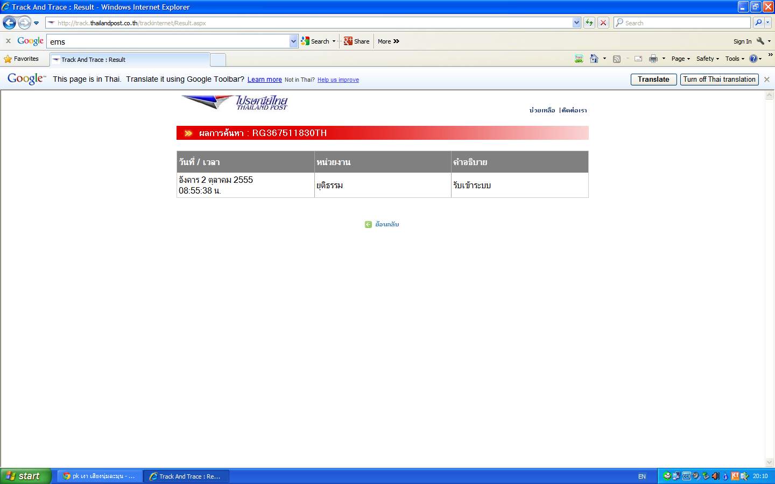
Task: Open the Tools menu
Action: click(x=735, y=59)
